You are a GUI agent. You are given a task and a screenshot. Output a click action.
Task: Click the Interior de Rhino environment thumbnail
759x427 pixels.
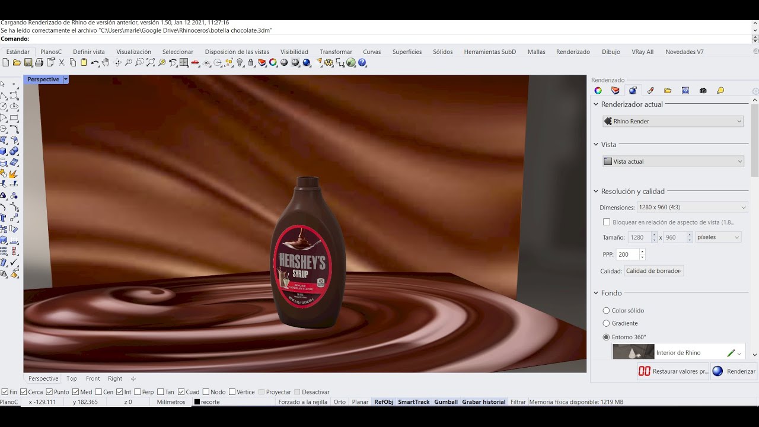coord(633,352)
